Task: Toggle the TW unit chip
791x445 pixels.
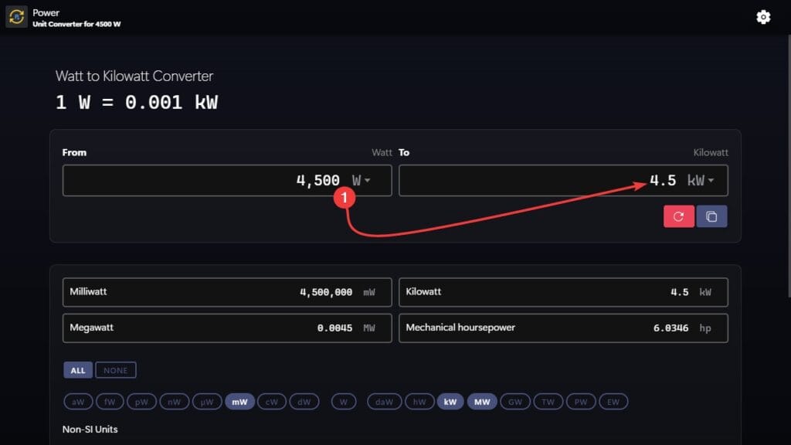Action: click(x=548, y=402)
